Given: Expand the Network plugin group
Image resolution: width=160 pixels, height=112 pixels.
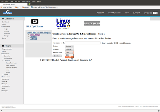Looking at the screenshot, I should [x=1, y=81].
